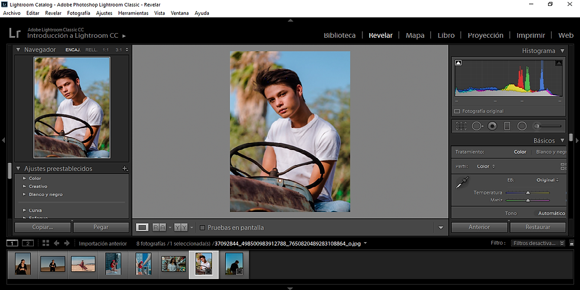Collapse the Ajustes preestablecidos panel
This screenshot has height=290, width=580.
tap(18, 168)
